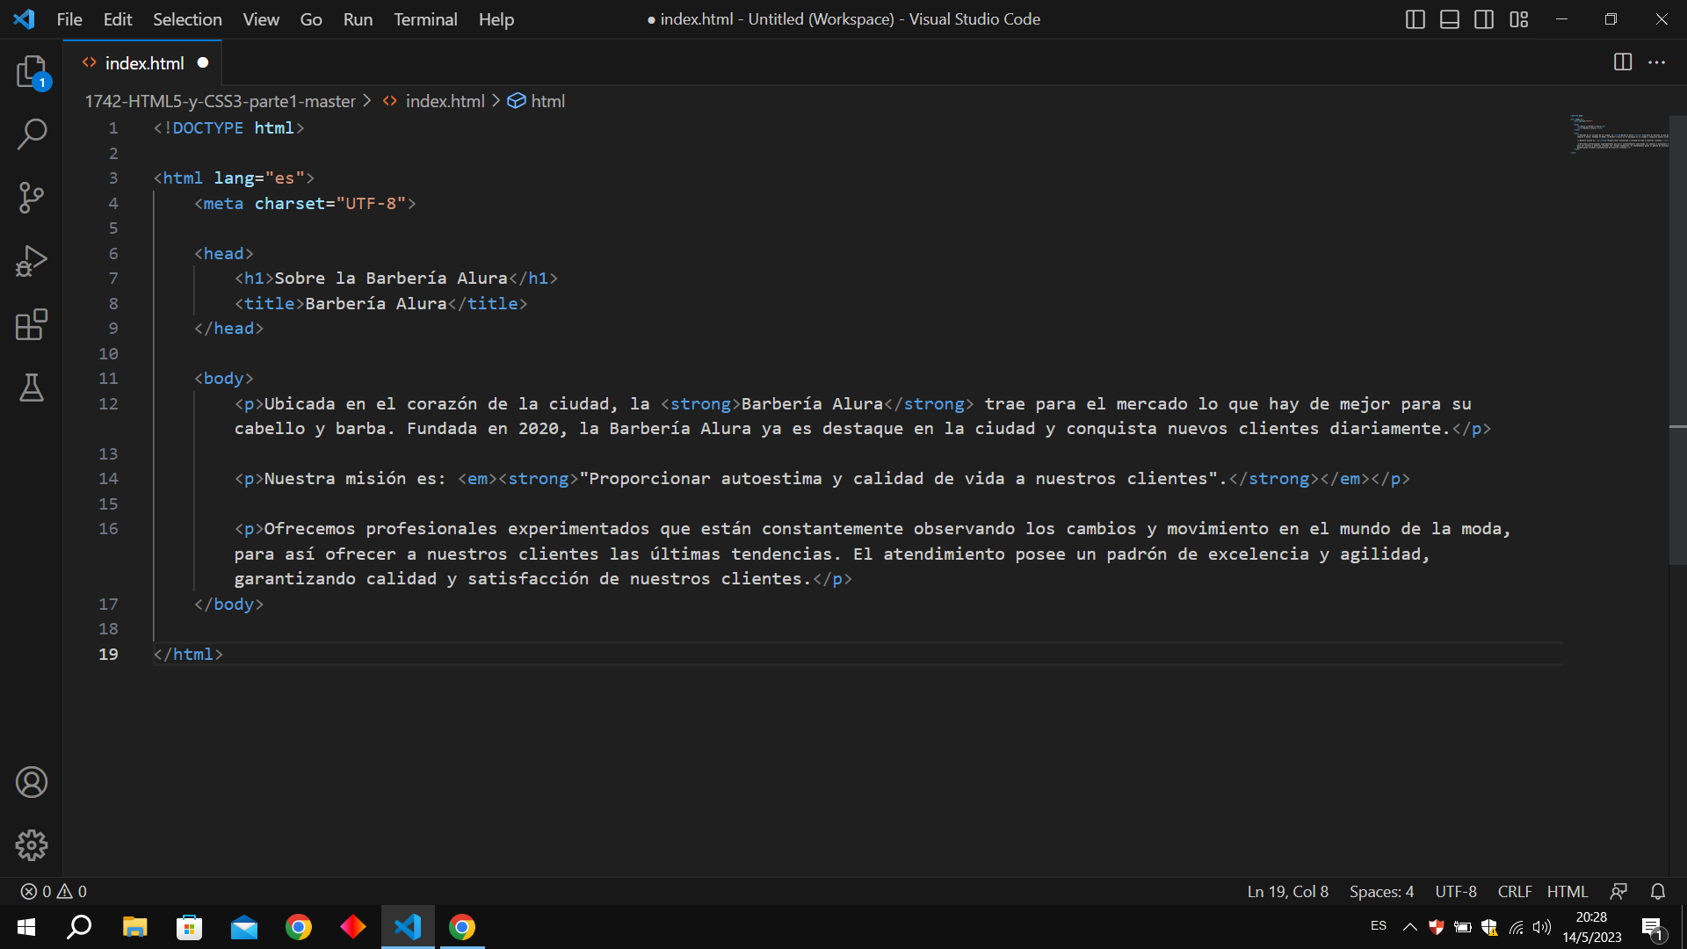This screenshot has width=1687, height=949.
Task: Open the Selection menu
Action: tap(187, 19)
